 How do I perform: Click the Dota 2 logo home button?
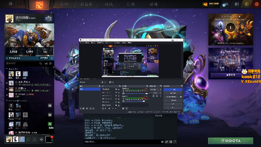[39, 5]
